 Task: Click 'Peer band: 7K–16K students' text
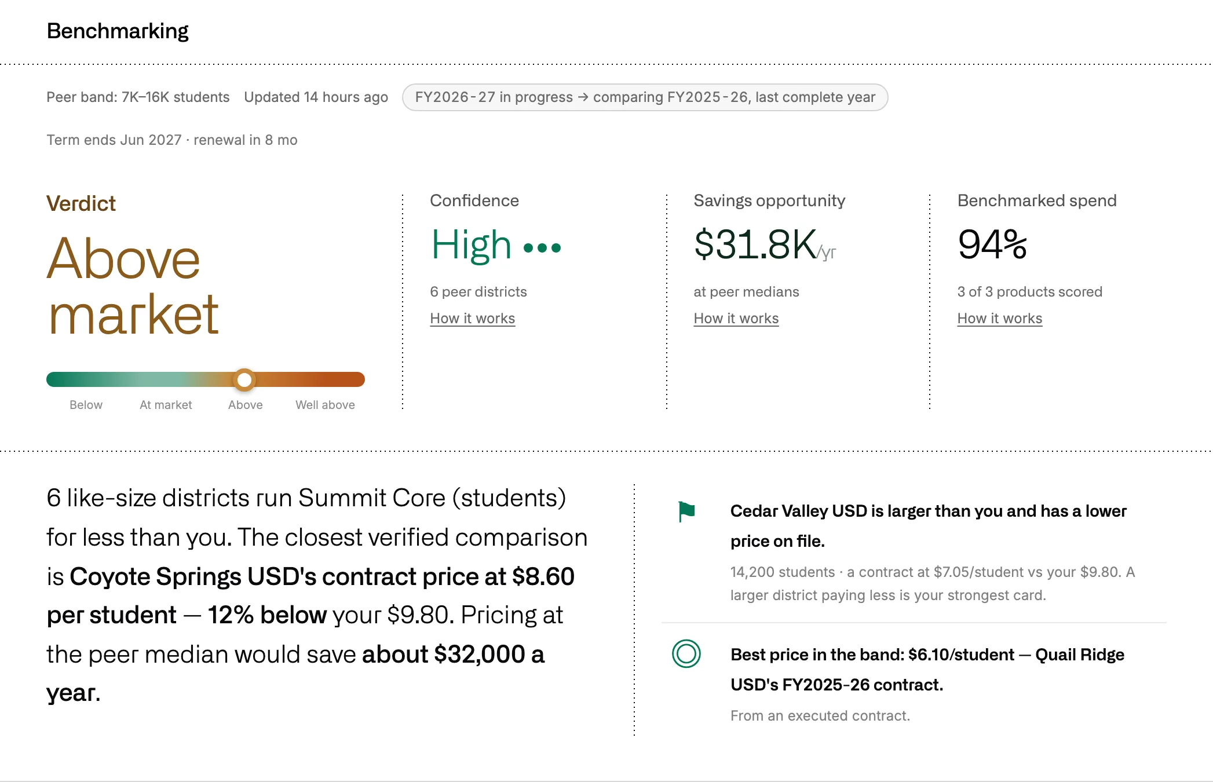[x=138, y=97]
